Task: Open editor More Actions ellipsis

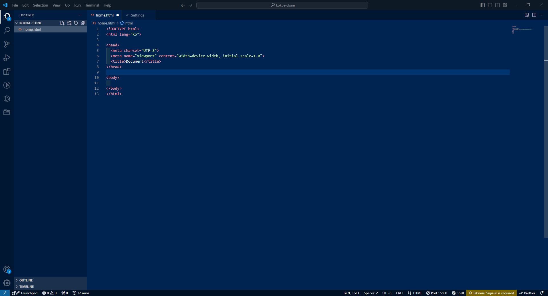Action: tap(541, 15)
